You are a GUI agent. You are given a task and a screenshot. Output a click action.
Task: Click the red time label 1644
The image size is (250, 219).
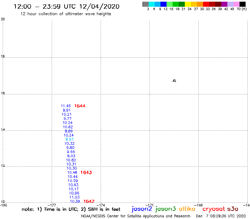click(x=80, y=106)
